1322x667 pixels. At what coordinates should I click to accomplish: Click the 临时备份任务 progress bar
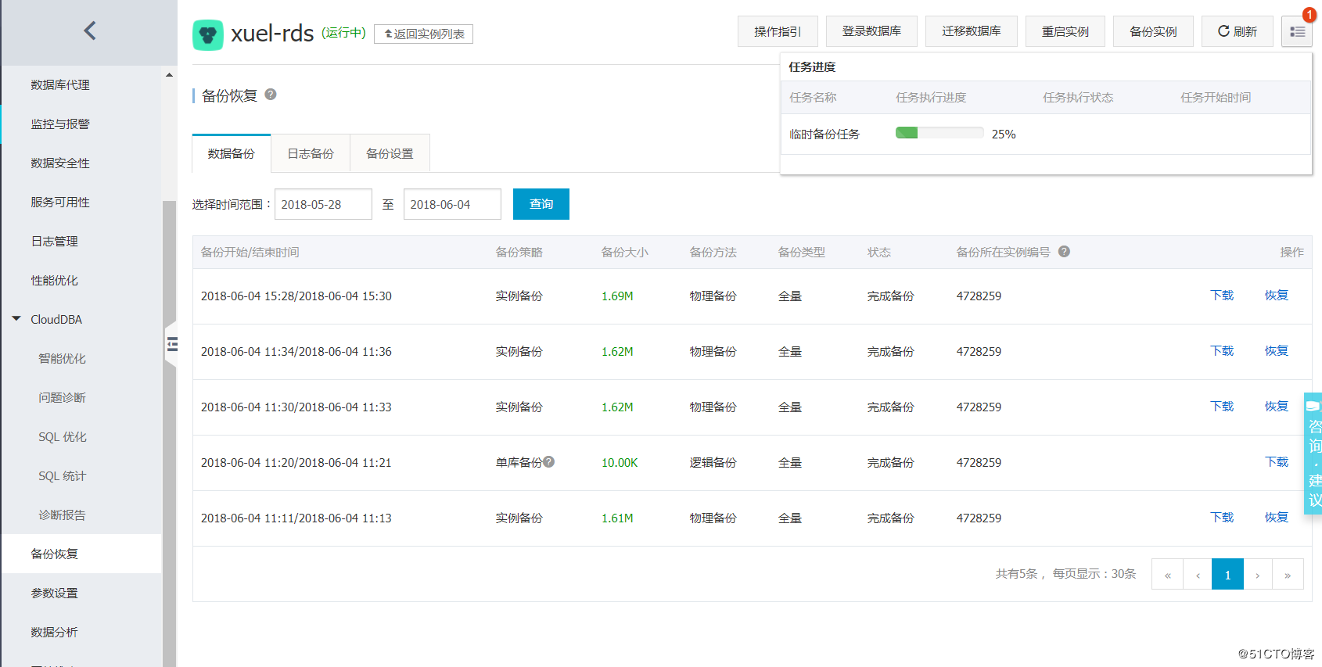939,133
